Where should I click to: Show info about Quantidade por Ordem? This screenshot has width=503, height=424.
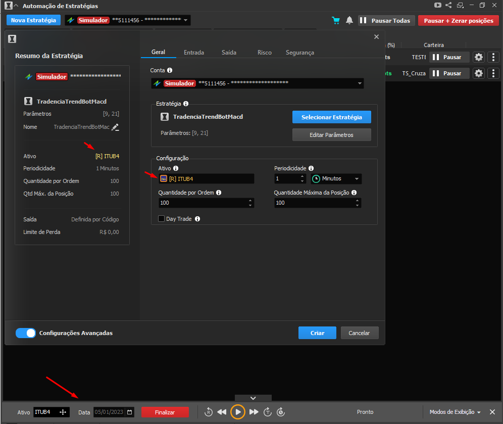pyautogui.click(x=219, y=193)
